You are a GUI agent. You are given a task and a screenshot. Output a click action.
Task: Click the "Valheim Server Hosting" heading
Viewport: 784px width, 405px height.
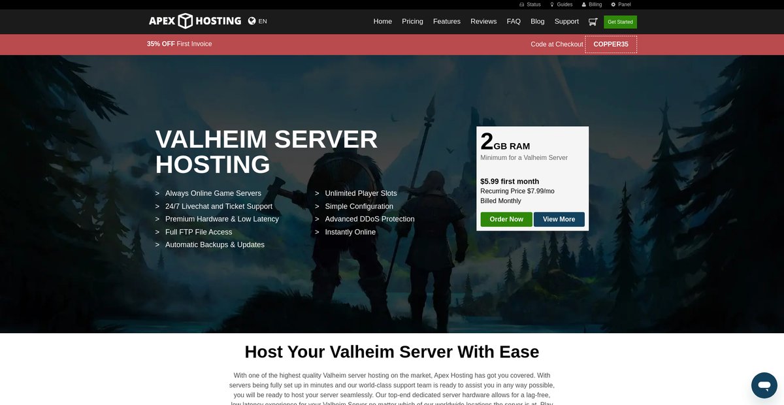(x=267, y=152)
